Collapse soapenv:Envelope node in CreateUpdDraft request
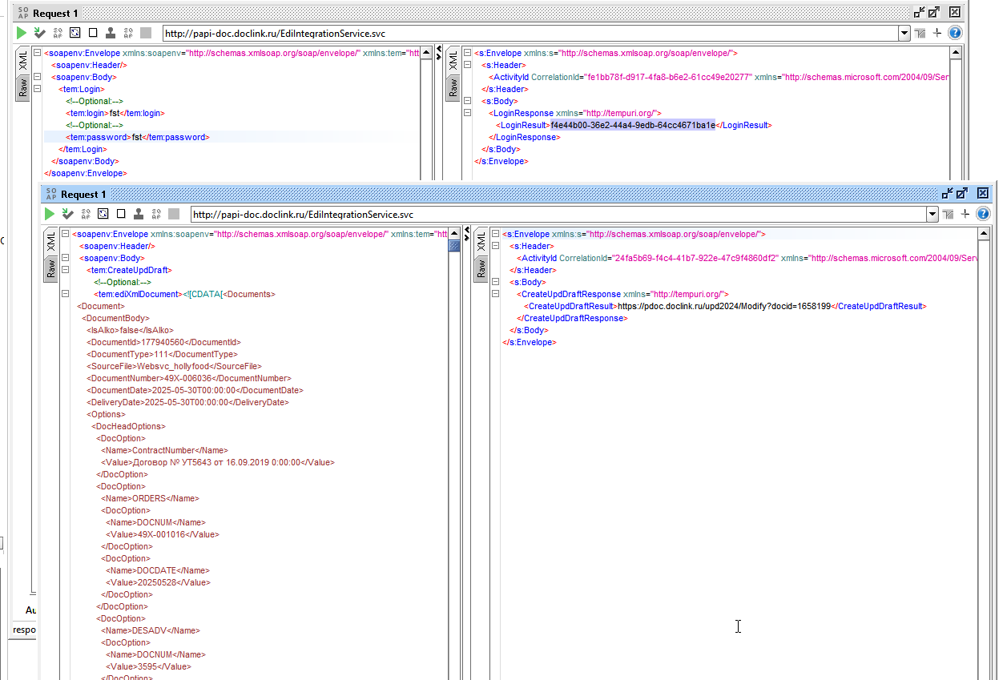1007x680 pixels. coord(65,234)
